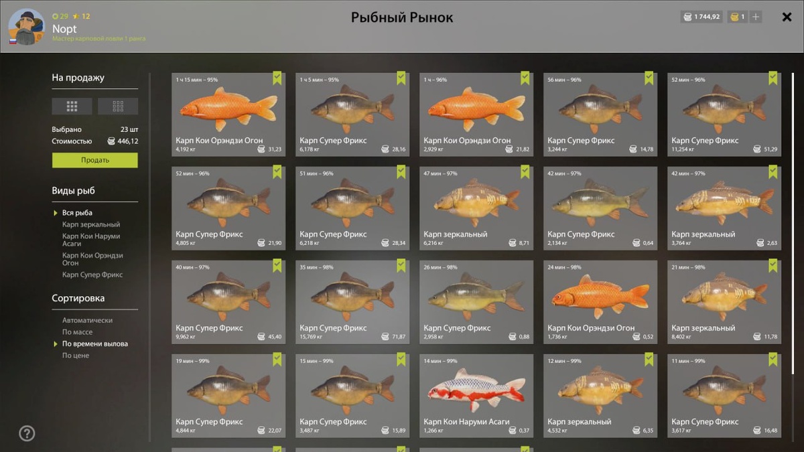Filter by Карп Кои Наруми Асаги
This screenshot has height=452, width=804.
click(92, 240)
